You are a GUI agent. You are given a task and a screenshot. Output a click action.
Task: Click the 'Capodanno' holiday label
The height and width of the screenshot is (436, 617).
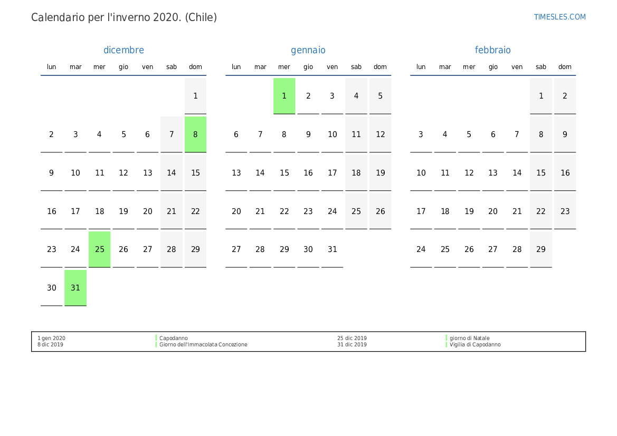tap(174, 338)
